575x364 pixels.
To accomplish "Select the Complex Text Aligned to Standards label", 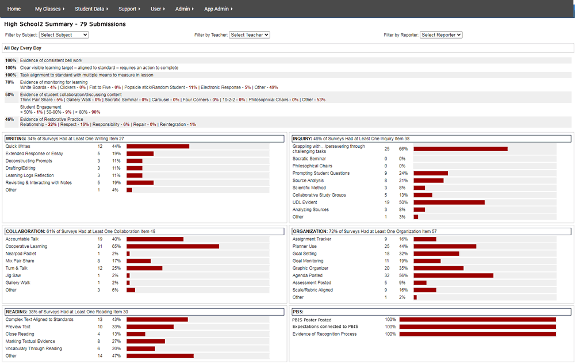I will (x=39, y=320).
